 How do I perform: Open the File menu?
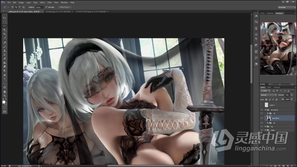pyautogui.click(x=9, y=3)
